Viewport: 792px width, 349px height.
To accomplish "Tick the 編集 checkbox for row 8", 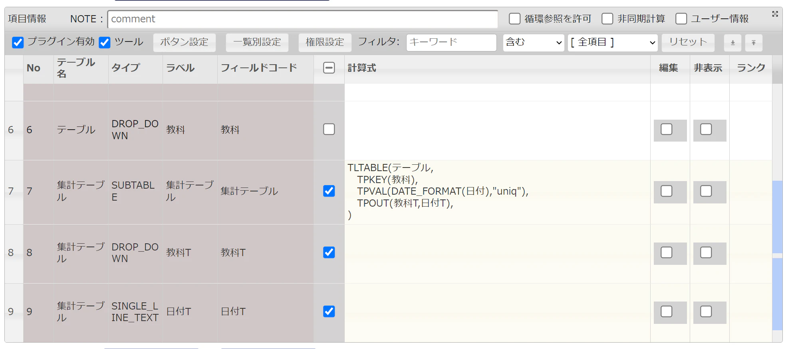I will (x=667, y=252).
